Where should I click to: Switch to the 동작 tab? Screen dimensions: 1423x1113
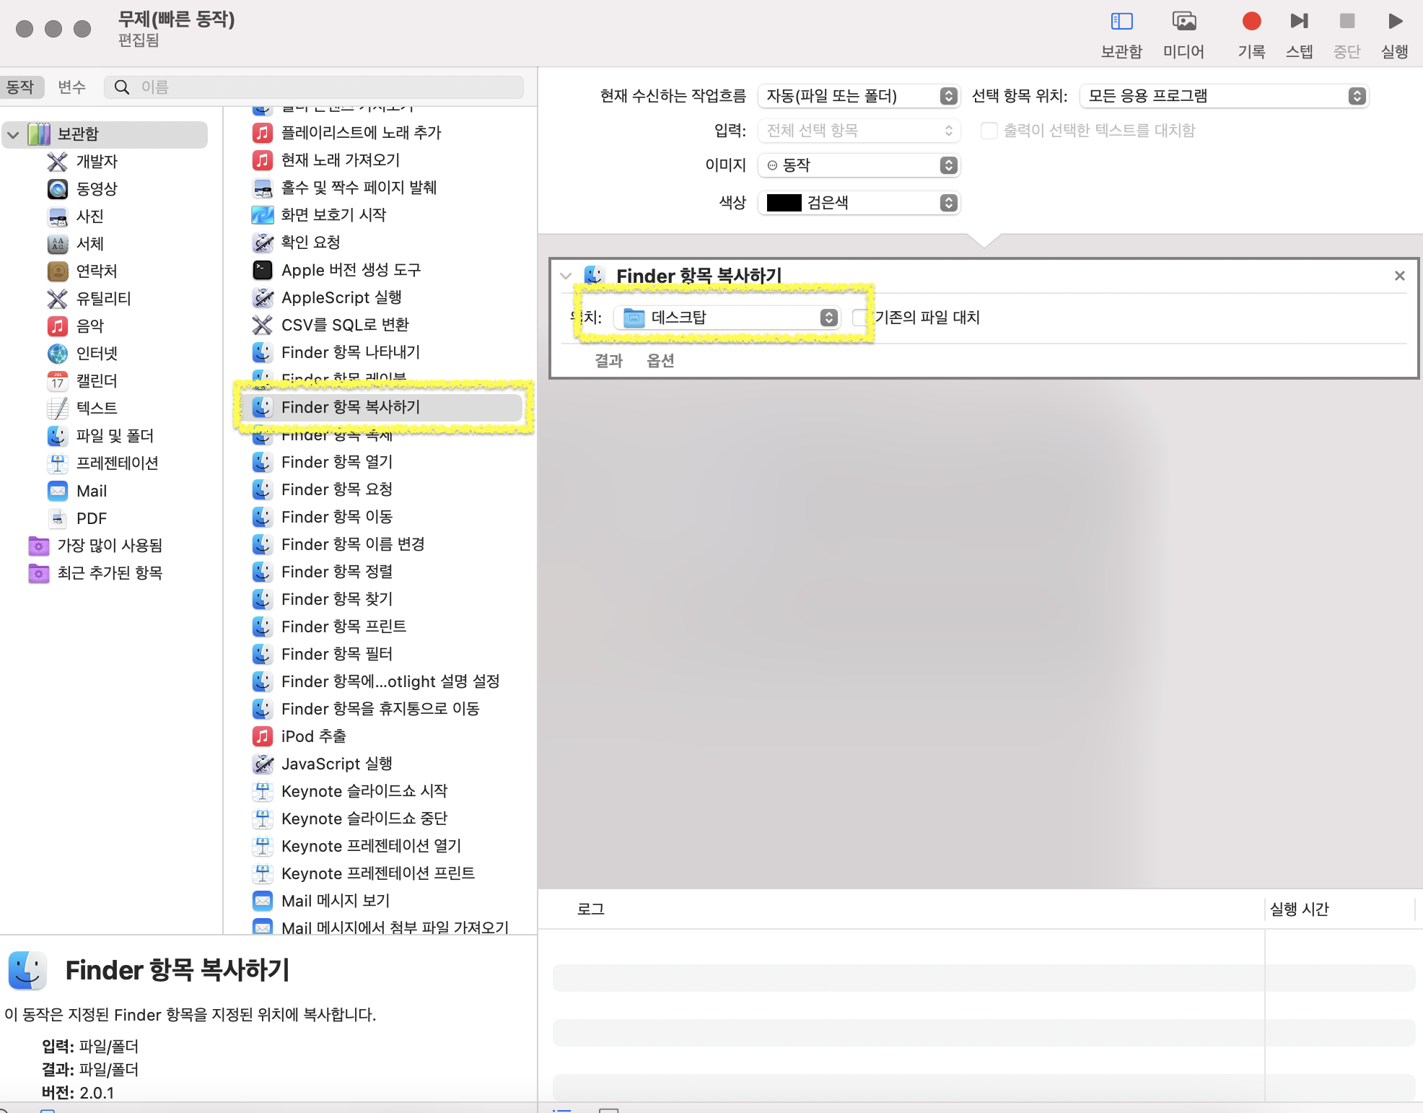click(x=20, y=87)
